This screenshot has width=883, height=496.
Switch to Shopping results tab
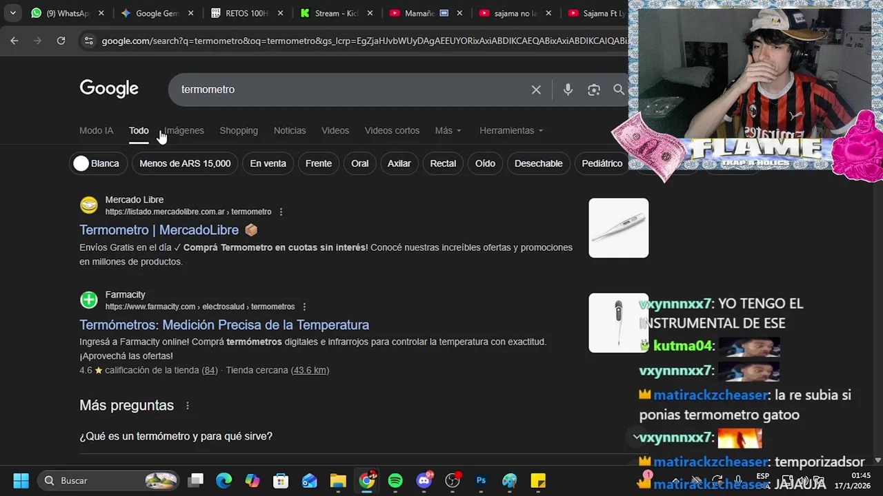click(239, 130)
